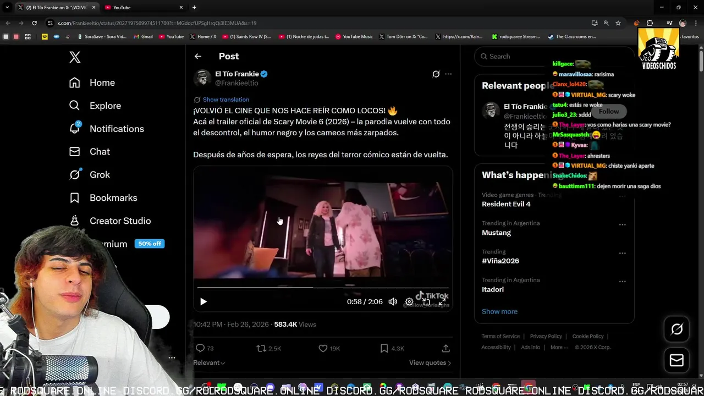The width and height of the screenshot is (704, 396).
Task: Click Grok icon on the post header
Action: pyautogui.click(x=436, y=74)
